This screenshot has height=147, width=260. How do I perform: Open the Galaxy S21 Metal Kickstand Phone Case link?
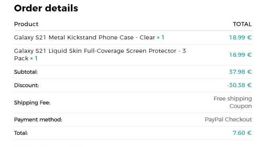(x=84, y=37)
